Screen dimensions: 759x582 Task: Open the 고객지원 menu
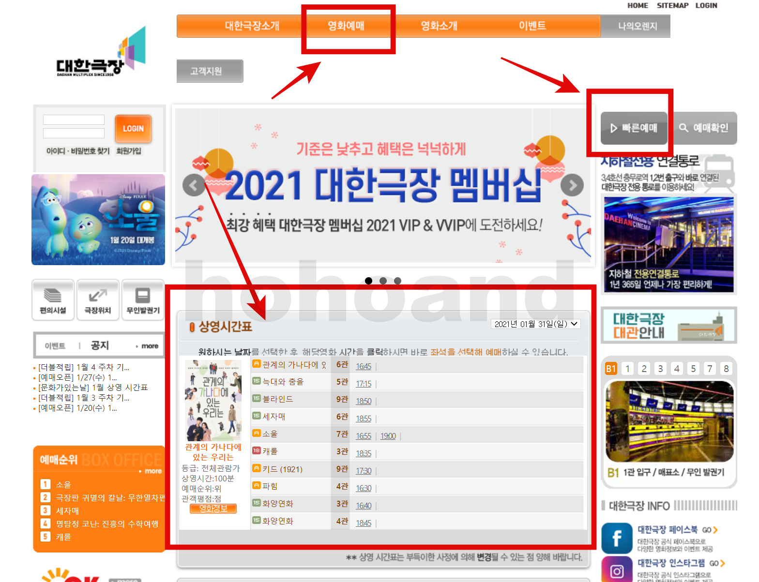click(210, 71)
